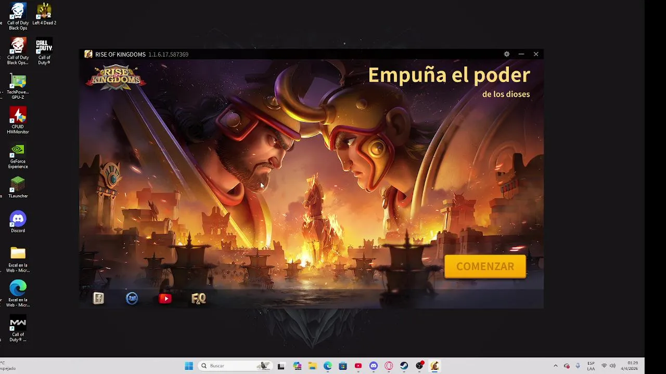The height and width of the screenshot is (374, 666).
Task: Click the Rise of Kingdoms logo
Action: click(x=116, y=77)
